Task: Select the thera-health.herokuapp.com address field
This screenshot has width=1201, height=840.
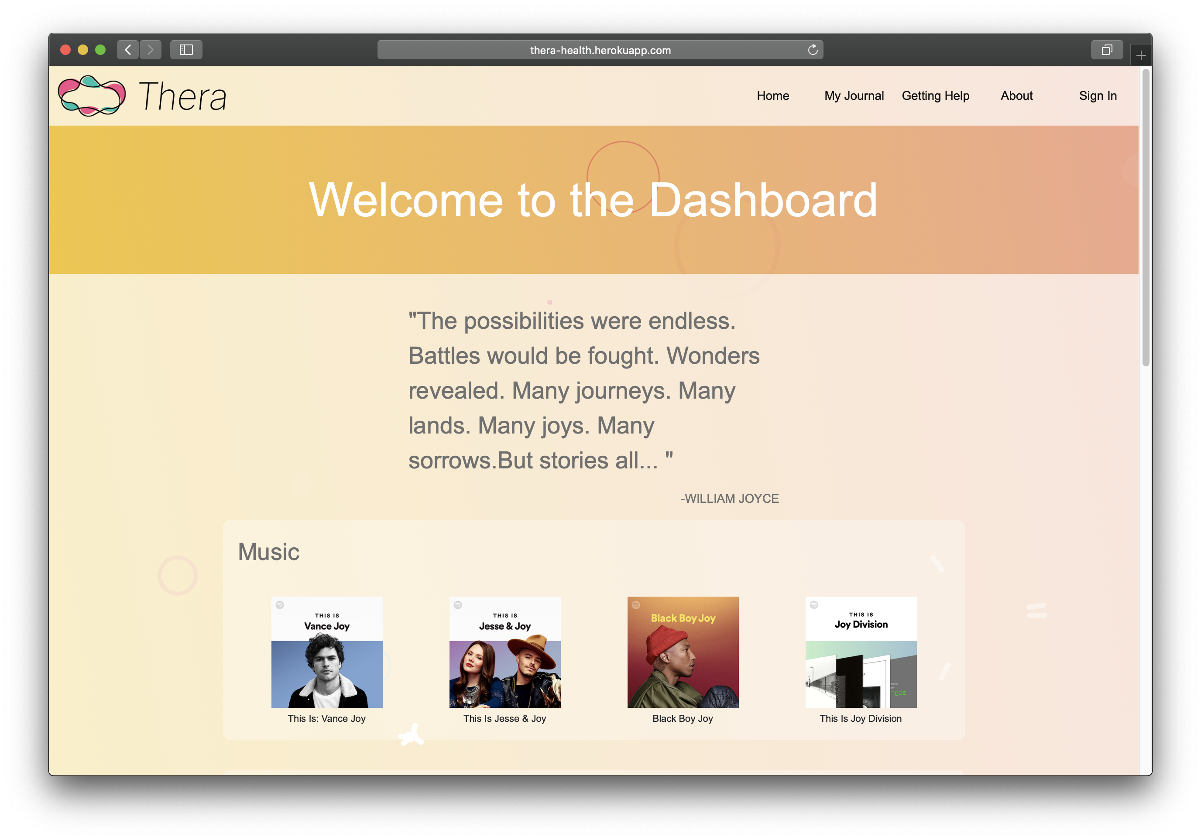Action: click(x=600, y=50)
